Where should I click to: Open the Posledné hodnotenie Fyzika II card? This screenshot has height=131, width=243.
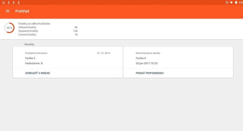coord(67,58)
